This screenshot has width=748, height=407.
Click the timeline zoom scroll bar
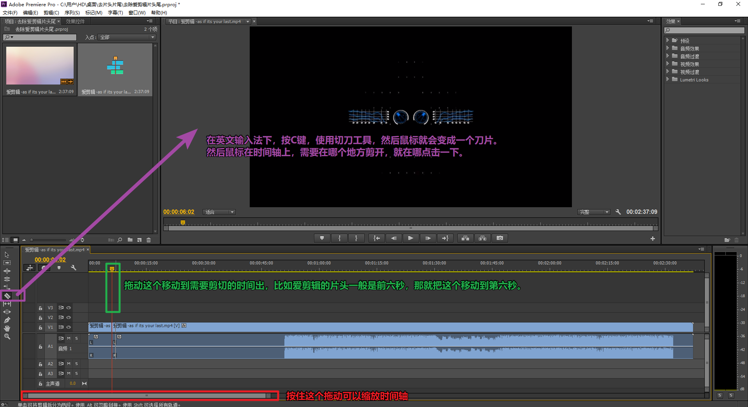pyautogui.click(x=147, y=396)
